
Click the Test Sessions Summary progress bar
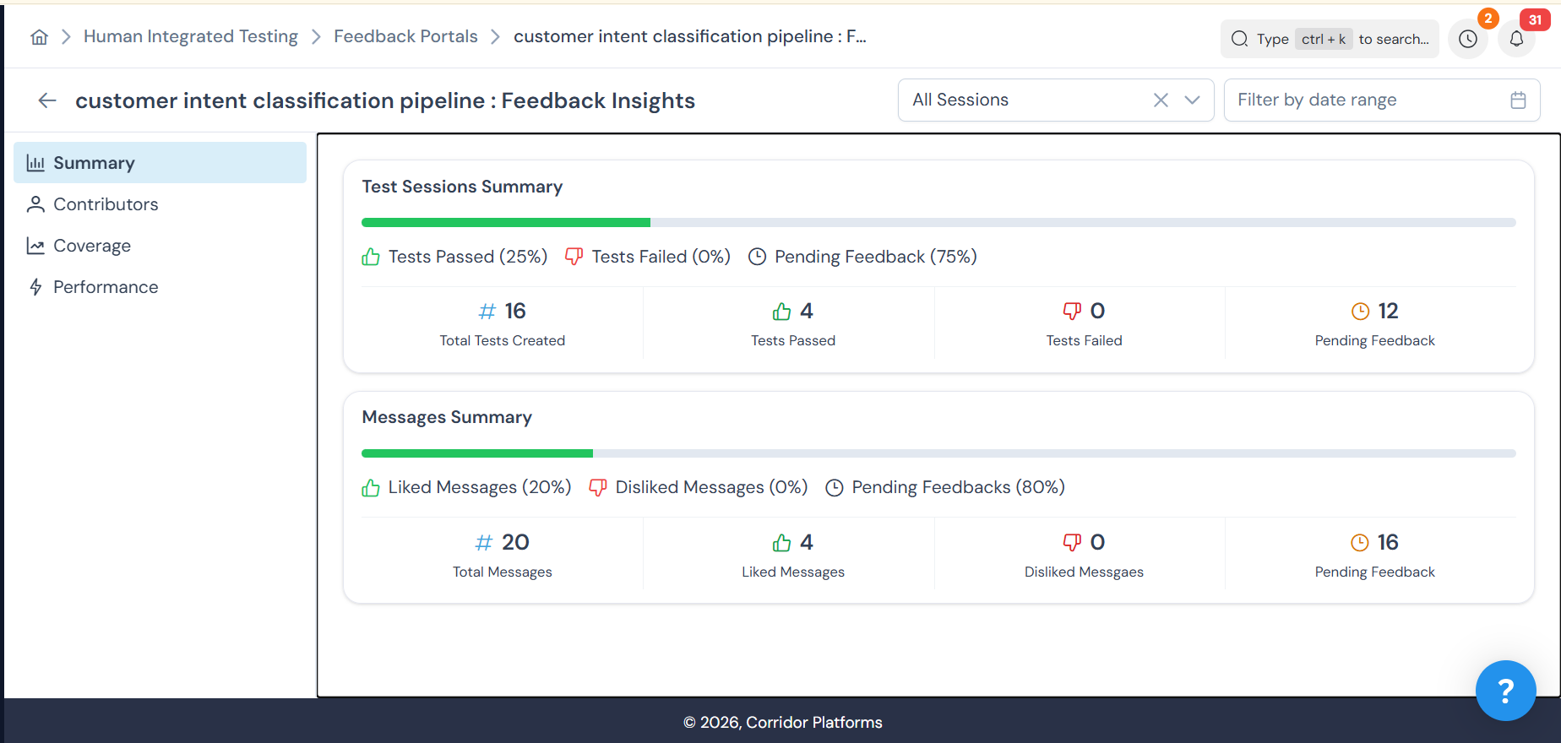938,223
